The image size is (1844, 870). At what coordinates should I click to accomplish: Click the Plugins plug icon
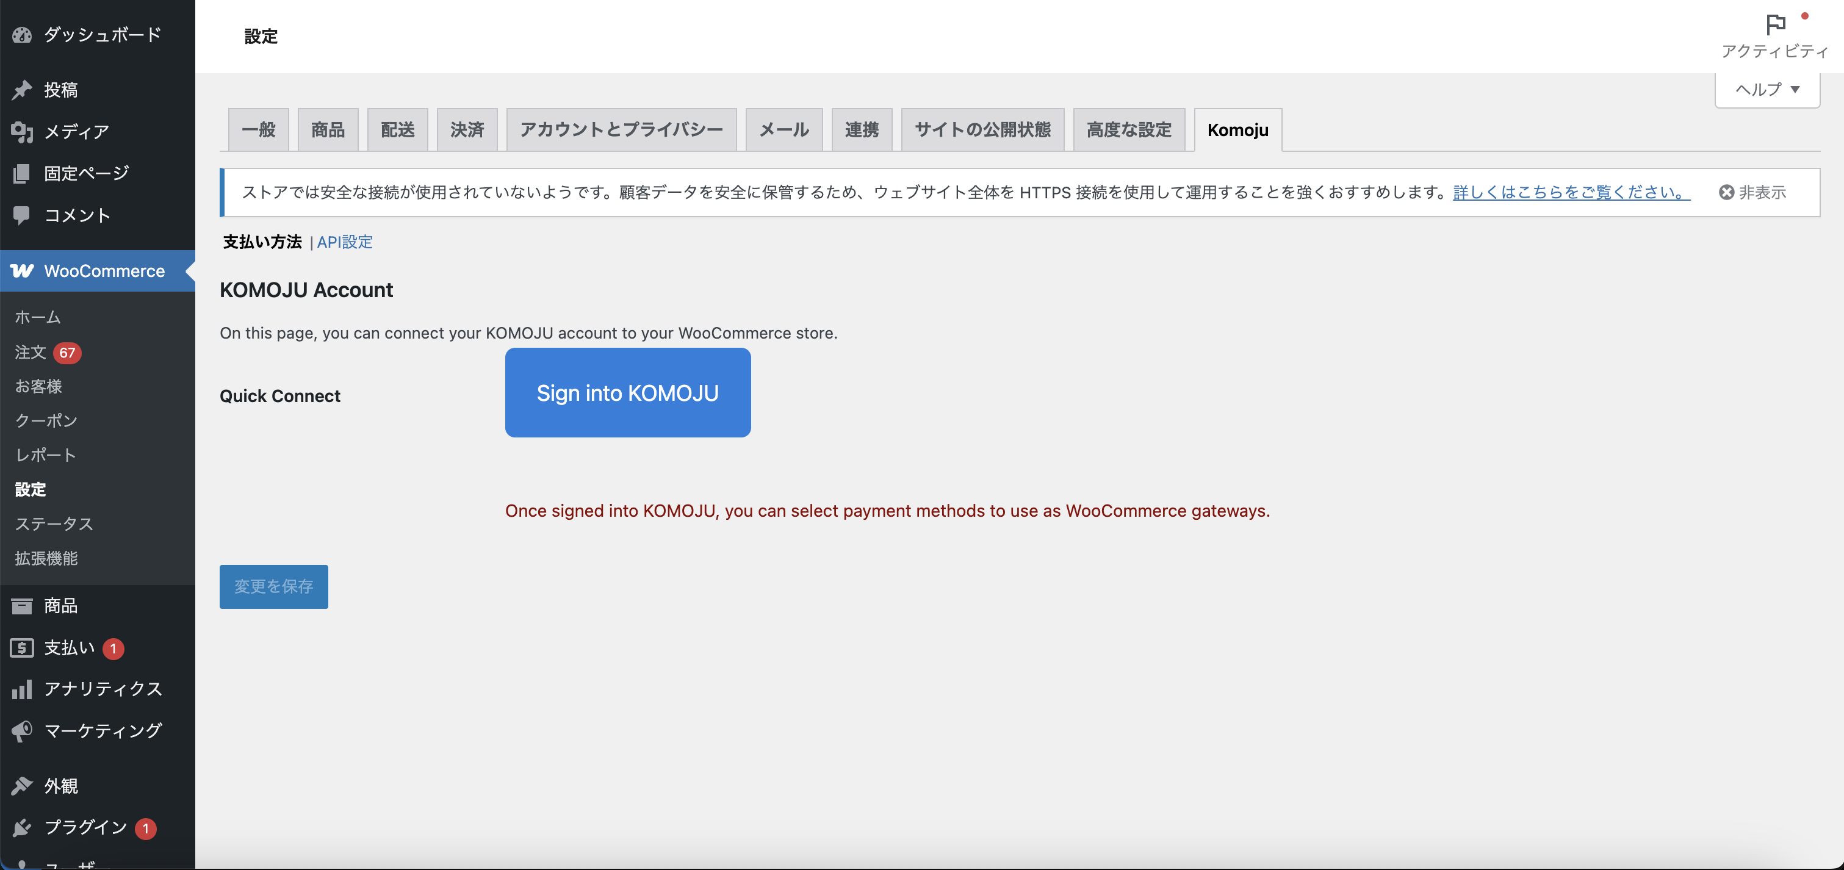pos(21,827)
